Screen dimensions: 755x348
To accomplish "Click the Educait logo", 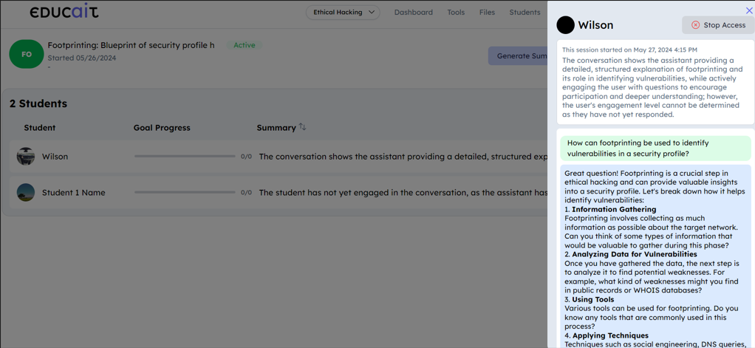I will (64, 12).
